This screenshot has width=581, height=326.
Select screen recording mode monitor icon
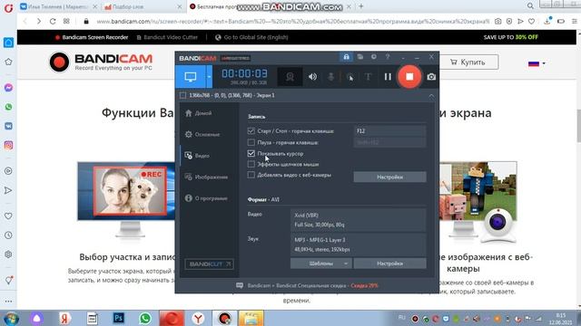click(x=191, y=76)
